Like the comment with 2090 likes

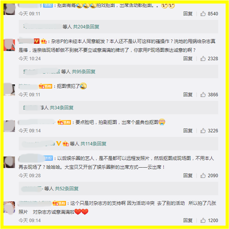(203, 175)
